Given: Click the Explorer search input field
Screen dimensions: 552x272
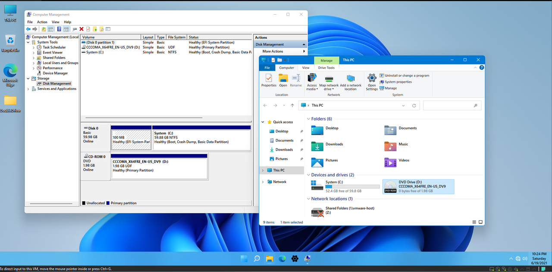Looking at the screenshot, I should 452,105.
